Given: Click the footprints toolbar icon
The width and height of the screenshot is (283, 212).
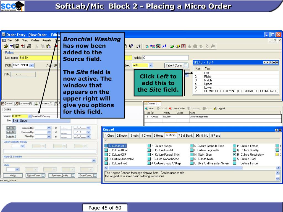Looking at the screenshot, I should click(164, 46).
